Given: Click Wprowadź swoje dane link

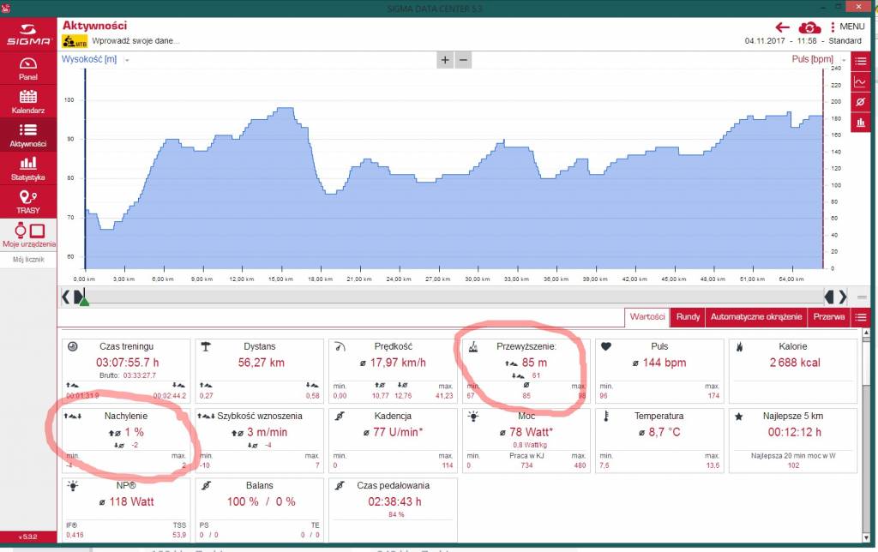Looking at the screenshot, I should [x=136, y=41].
